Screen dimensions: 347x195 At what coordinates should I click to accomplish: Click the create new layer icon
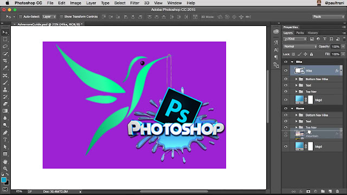[x=330, y=191]
